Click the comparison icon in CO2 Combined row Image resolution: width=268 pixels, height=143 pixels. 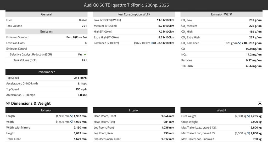coord(239,43)
